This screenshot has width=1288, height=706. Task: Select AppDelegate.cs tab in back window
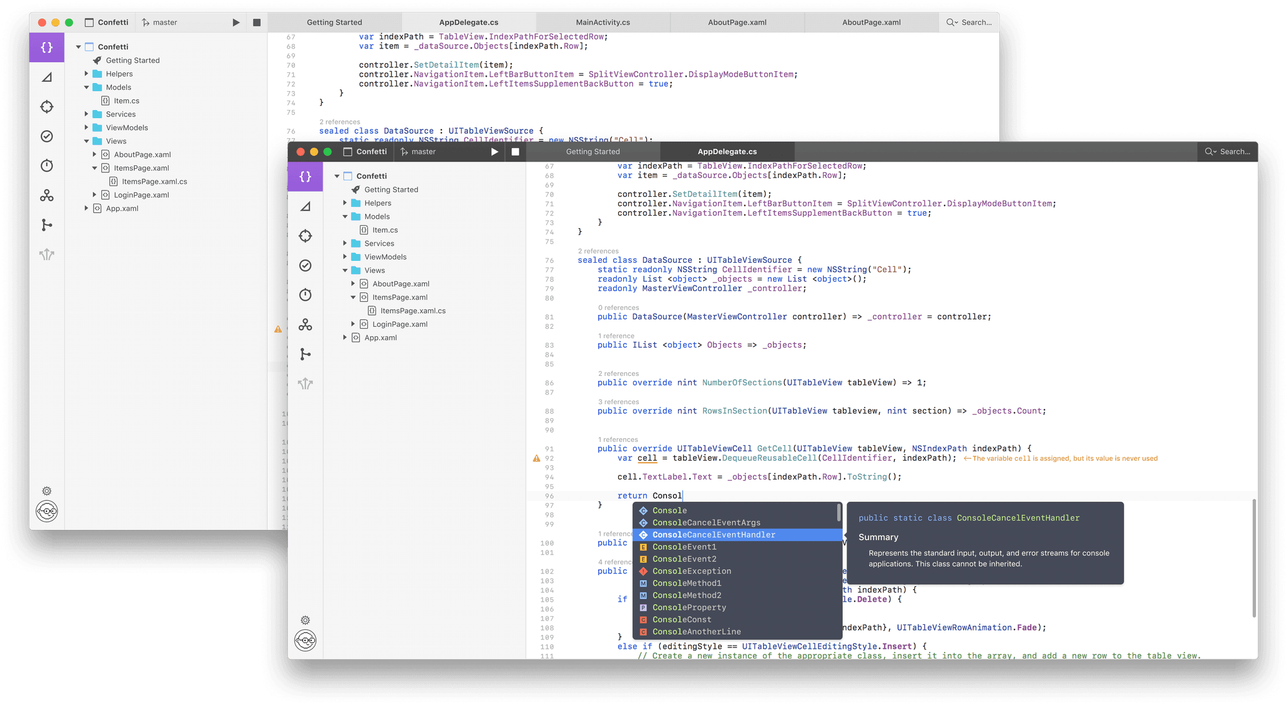(469, 23)
